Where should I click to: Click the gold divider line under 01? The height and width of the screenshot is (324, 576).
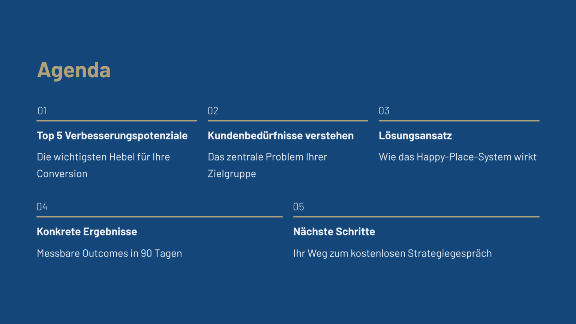[x=117, y=121]
